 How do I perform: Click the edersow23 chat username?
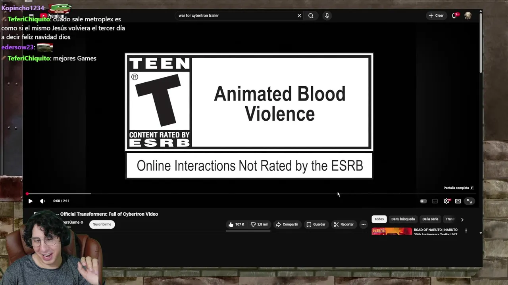pos(17,47)
